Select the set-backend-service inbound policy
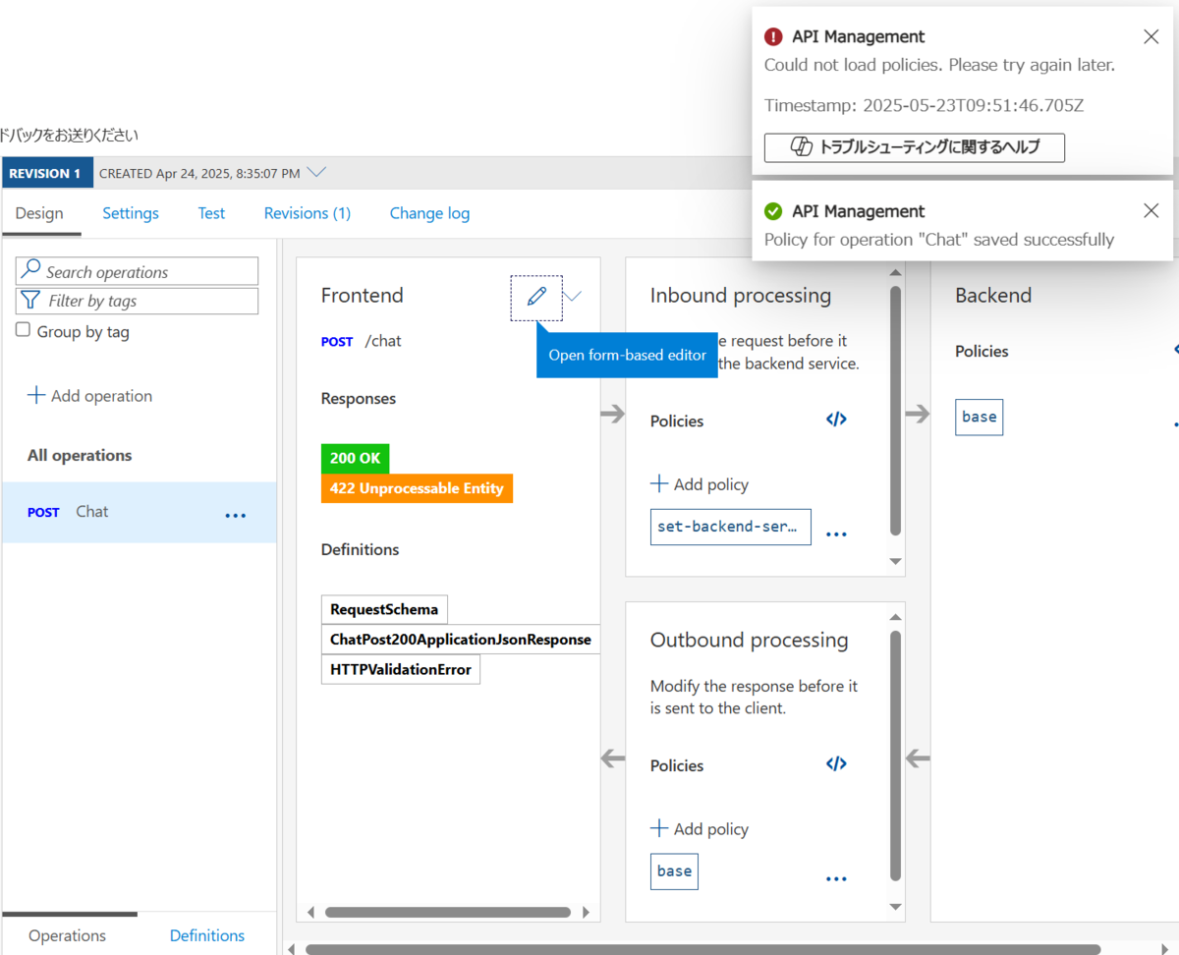 (x=731, y=527)
